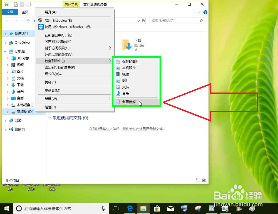Click the 音乐 note icon in submenu
The image size is (278, 214).
(118, 93)
